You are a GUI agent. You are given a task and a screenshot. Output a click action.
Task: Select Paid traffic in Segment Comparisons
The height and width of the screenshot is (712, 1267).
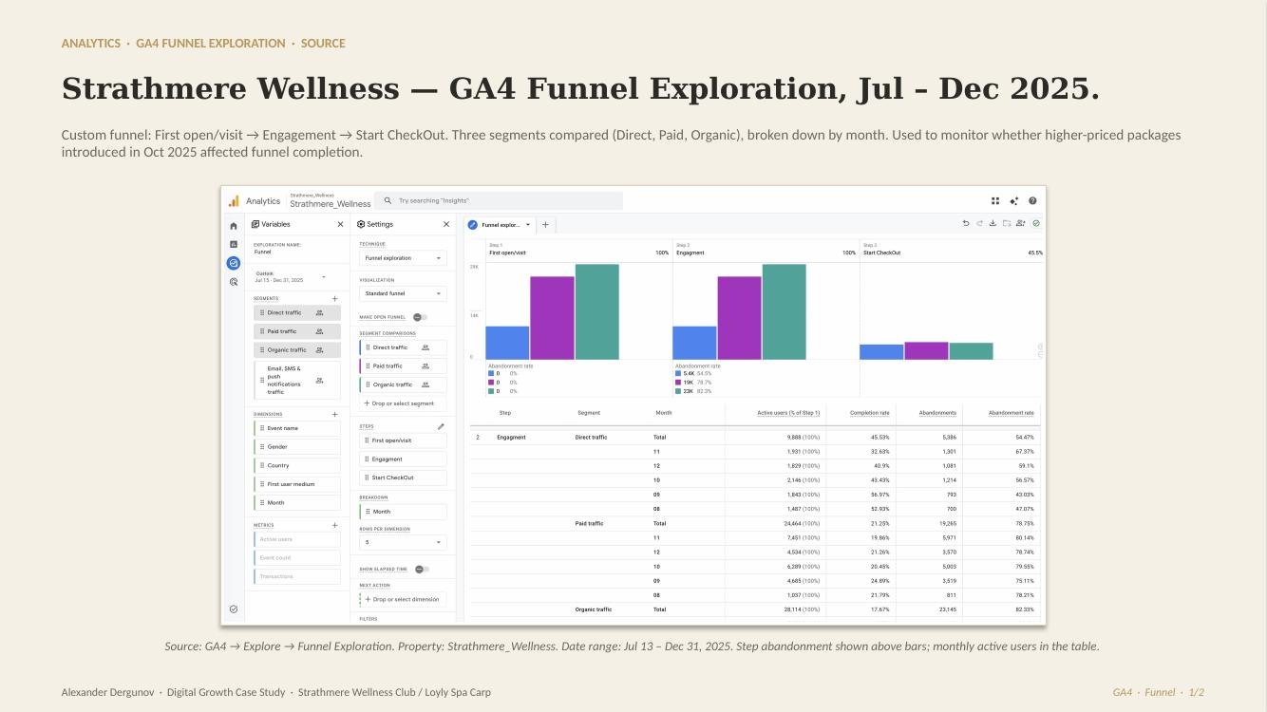pyautogui.click(x=403, y=365)
